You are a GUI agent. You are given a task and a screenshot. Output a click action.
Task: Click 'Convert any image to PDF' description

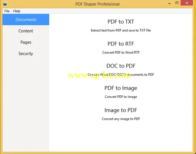pos(121,119)
